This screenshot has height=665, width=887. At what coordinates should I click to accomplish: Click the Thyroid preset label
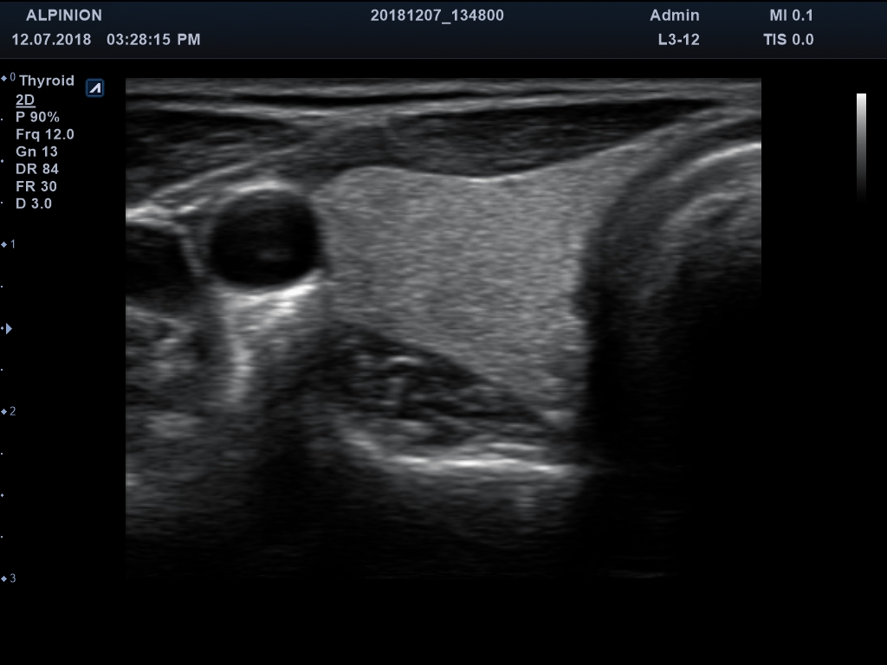47,81
